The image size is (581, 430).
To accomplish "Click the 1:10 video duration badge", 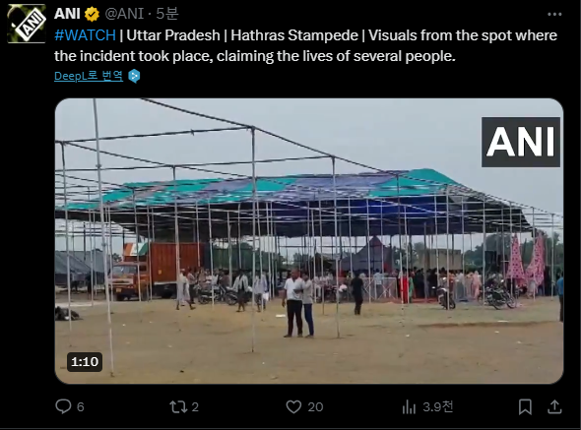I will coord(85,361).
